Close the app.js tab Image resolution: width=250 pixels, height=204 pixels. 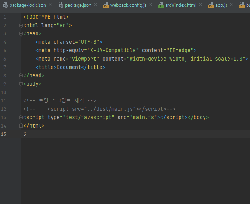point(231,5)
